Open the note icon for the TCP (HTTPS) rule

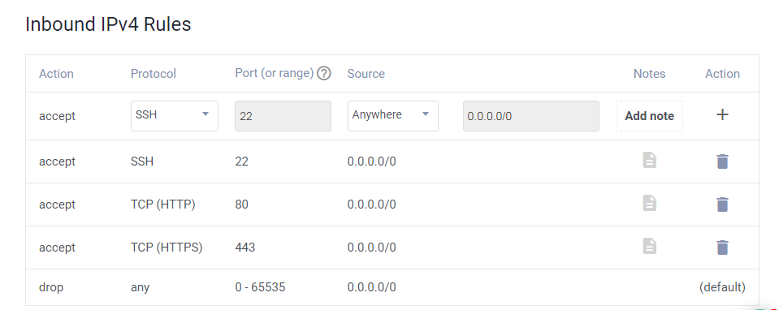point(649,246)
